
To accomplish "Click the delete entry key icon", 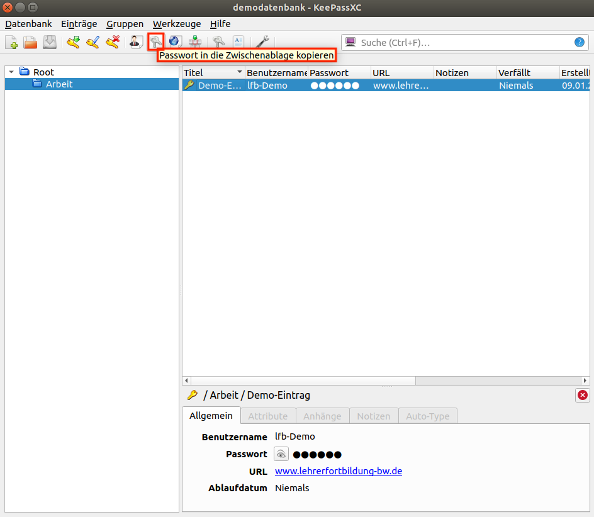I will coord(113,42).
